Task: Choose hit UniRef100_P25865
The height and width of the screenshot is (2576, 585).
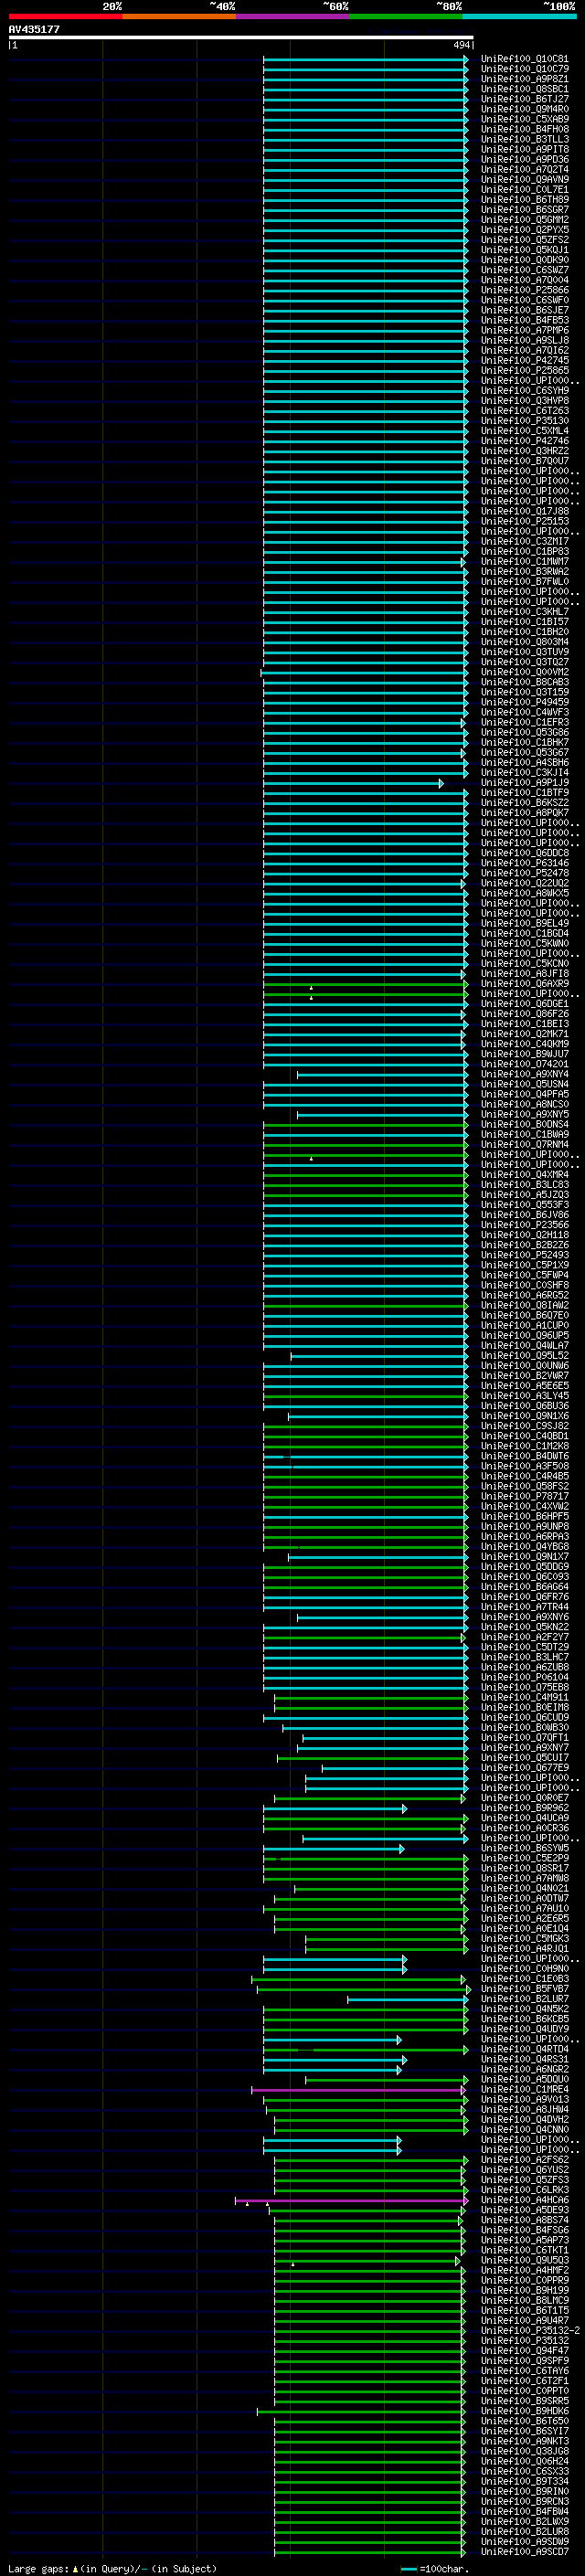Action: [524, 370]
